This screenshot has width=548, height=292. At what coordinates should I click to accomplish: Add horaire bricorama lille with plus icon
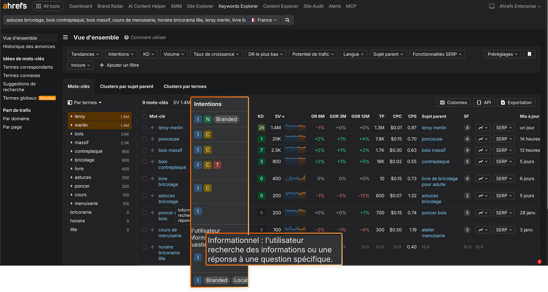click(x=152, y=247)
